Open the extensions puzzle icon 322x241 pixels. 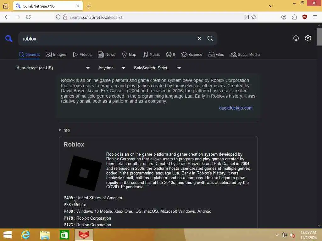[294, 17]
